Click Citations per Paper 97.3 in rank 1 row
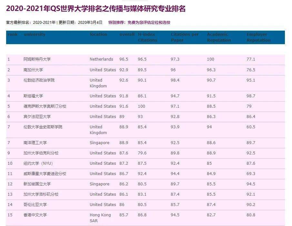Viewport: 292px width, 226px height. (x=175, y=59)
